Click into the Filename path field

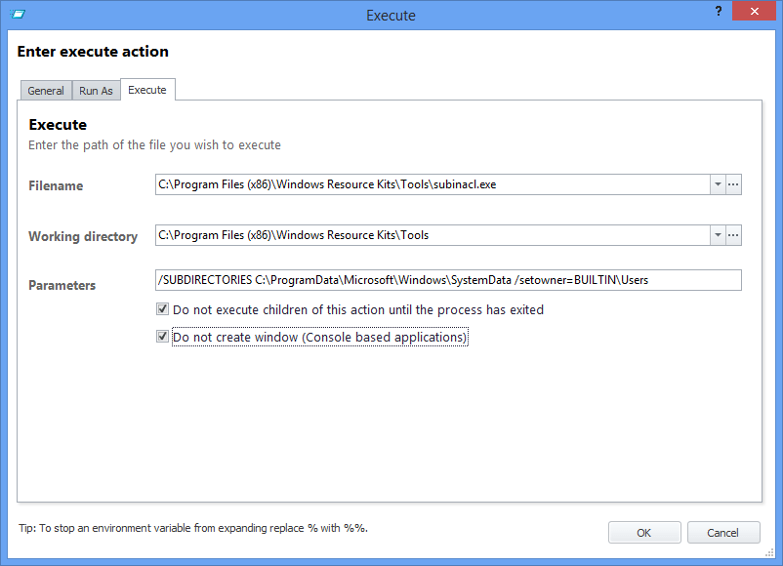tap(433, 184)
